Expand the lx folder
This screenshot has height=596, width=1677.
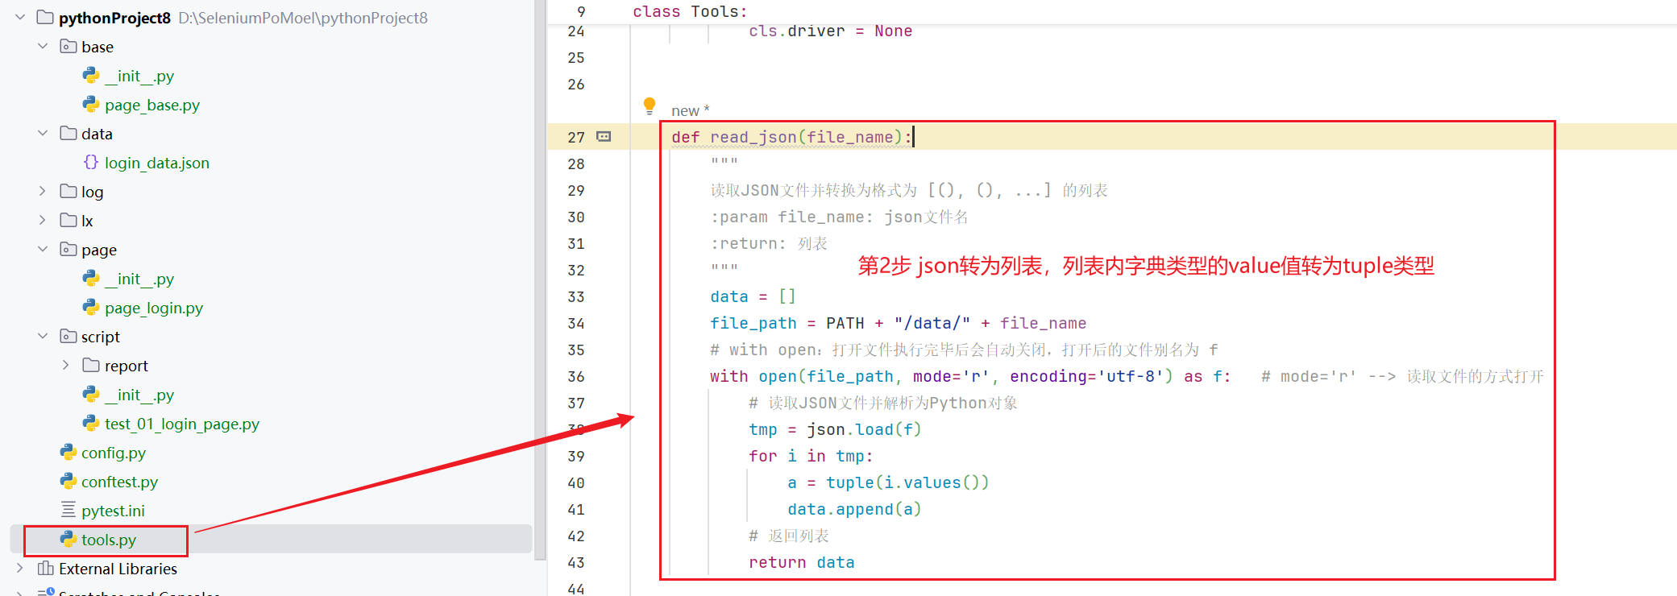tap(43, 221)
